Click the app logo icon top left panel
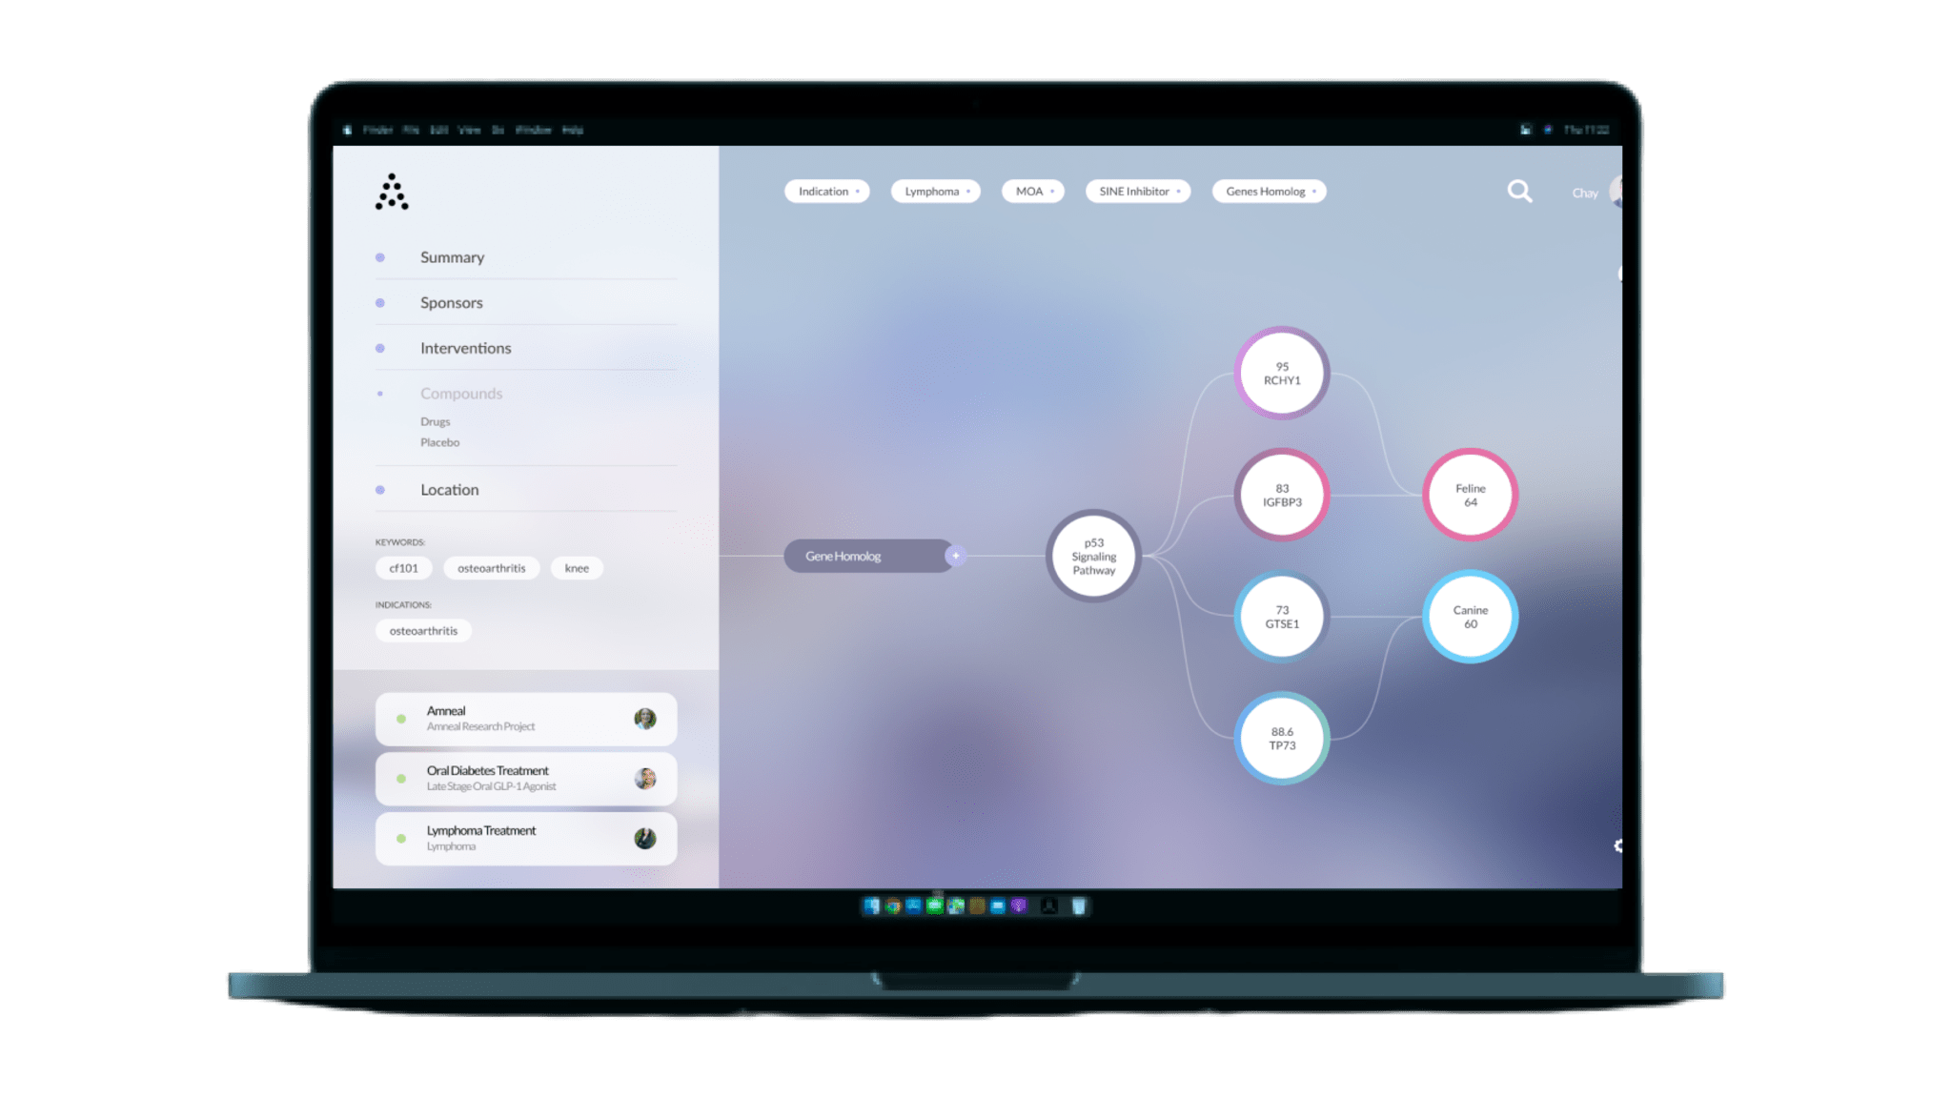This screenshot has width=1952, height=1099. coord(390,192)
